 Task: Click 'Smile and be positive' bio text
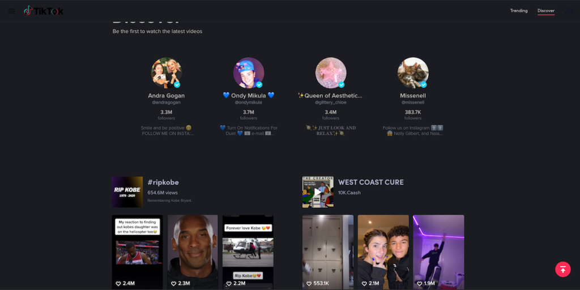(167, 131)
